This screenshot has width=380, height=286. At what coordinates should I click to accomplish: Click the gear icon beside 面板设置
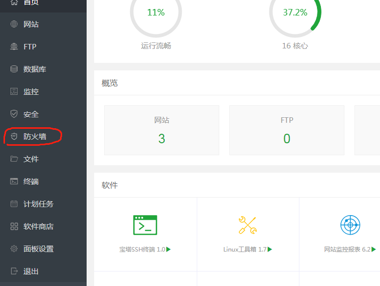point(14,249)
